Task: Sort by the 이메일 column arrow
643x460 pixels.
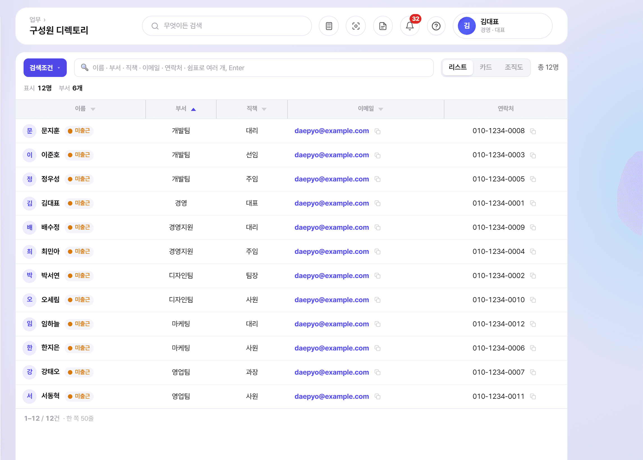Action: tap(381, 109)
